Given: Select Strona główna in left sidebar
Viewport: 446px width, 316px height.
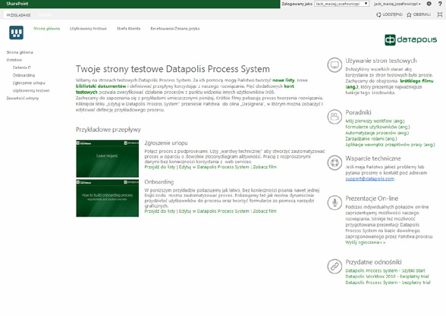Looking at the screenshot, I should tap(20, 52).
